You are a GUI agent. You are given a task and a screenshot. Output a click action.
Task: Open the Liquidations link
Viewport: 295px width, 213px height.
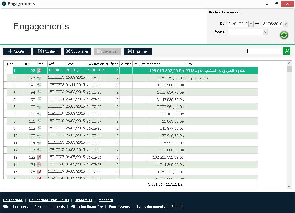click(x=13, y=200)
